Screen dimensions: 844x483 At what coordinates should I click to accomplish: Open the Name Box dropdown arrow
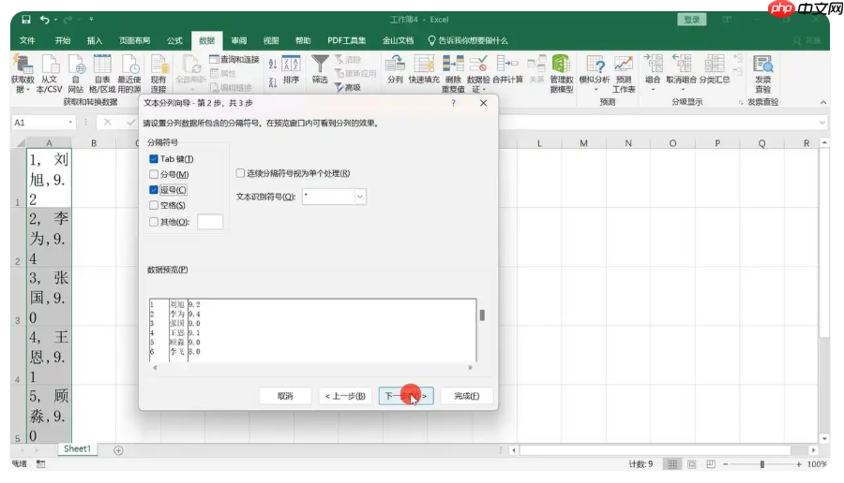click(70, 123)
